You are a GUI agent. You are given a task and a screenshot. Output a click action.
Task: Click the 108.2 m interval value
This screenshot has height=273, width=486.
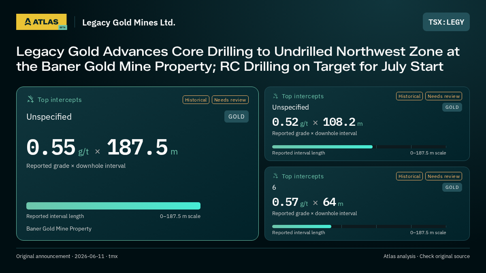click(x=343, y=122)
